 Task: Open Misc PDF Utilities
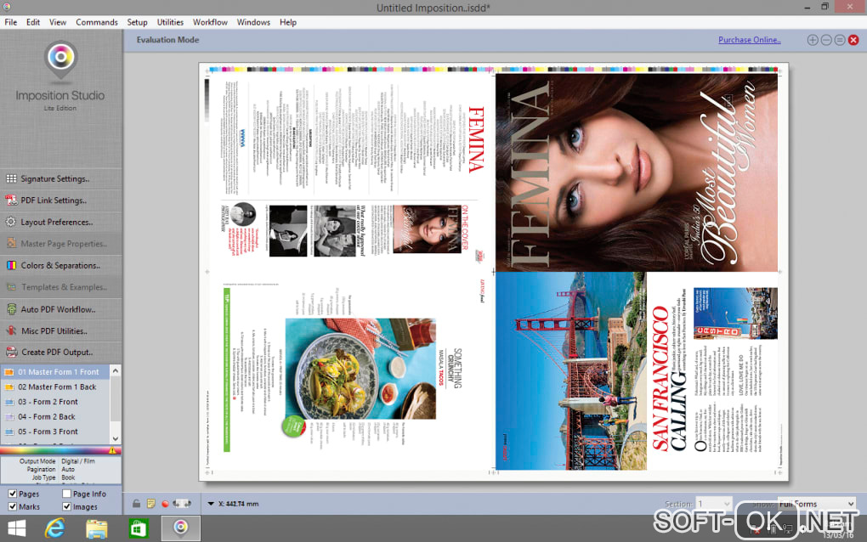(61, 330)
